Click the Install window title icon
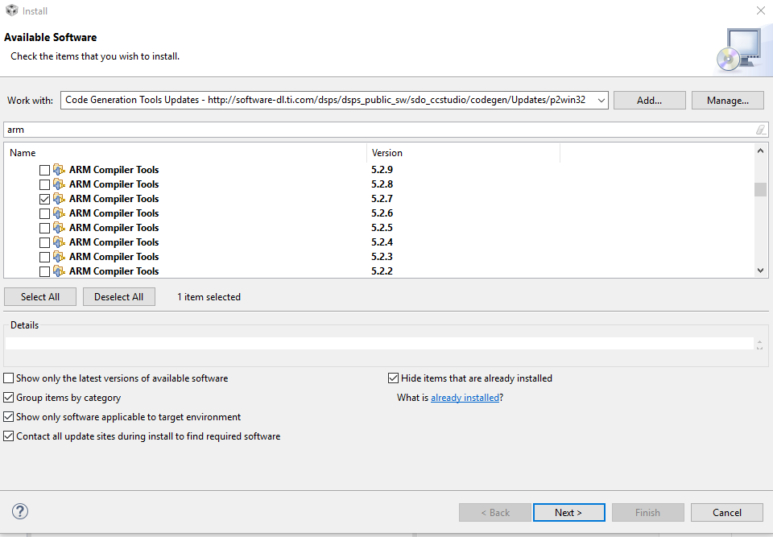This screenshot has width=773, height=537. pos(12,11)
